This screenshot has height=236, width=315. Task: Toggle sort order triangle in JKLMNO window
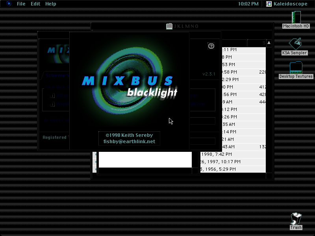(x=269, y=43)
